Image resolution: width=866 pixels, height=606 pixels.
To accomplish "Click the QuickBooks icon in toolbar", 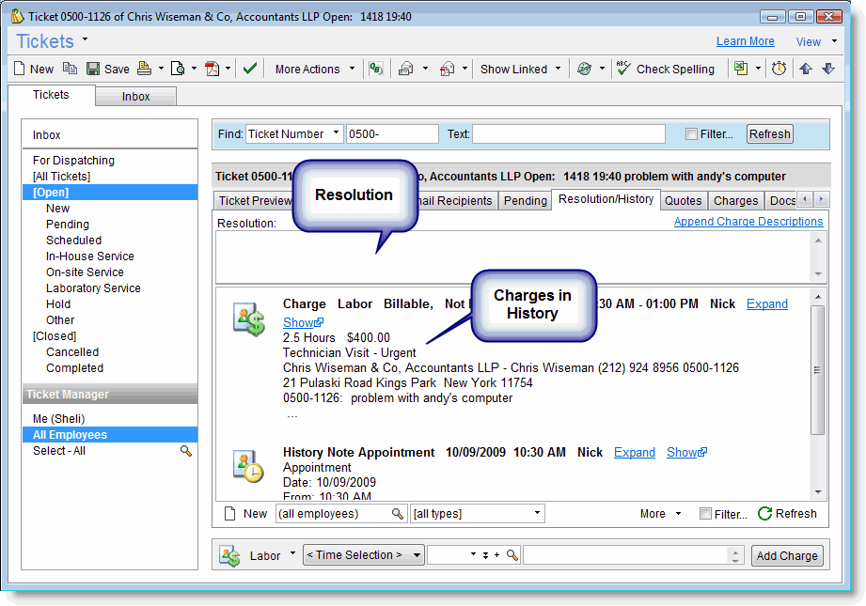I will click(x=375, y=69).
